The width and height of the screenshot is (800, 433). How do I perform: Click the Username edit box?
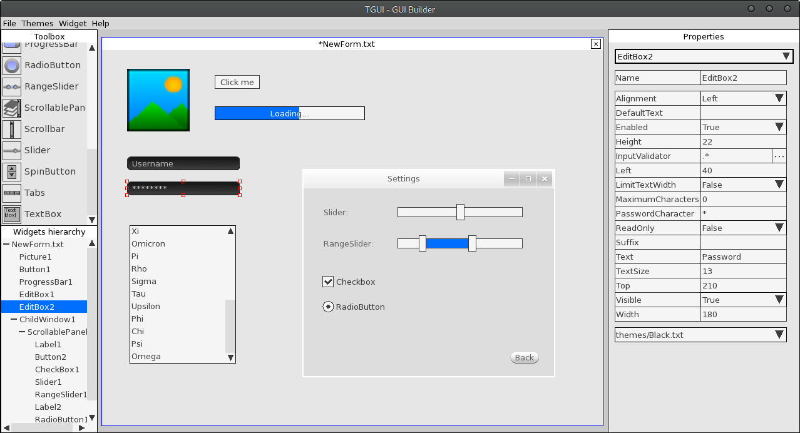(x=183, y=163)
